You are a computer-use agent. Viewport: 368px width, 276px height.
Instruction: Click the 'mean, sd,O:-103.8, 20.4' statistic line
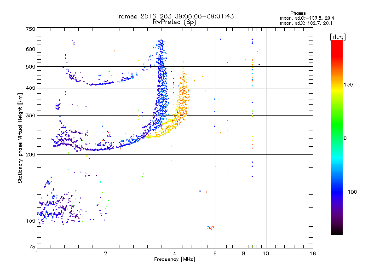pos(307,18)
